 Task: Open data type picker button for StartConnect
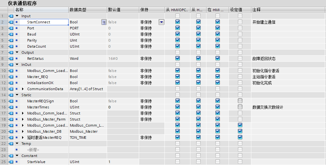pos(104,22)
